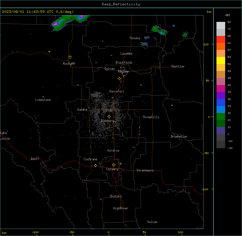Screen dimensions: 242x236
Task: Click the Blackfalds city label
Action: (x=124, y=63)
